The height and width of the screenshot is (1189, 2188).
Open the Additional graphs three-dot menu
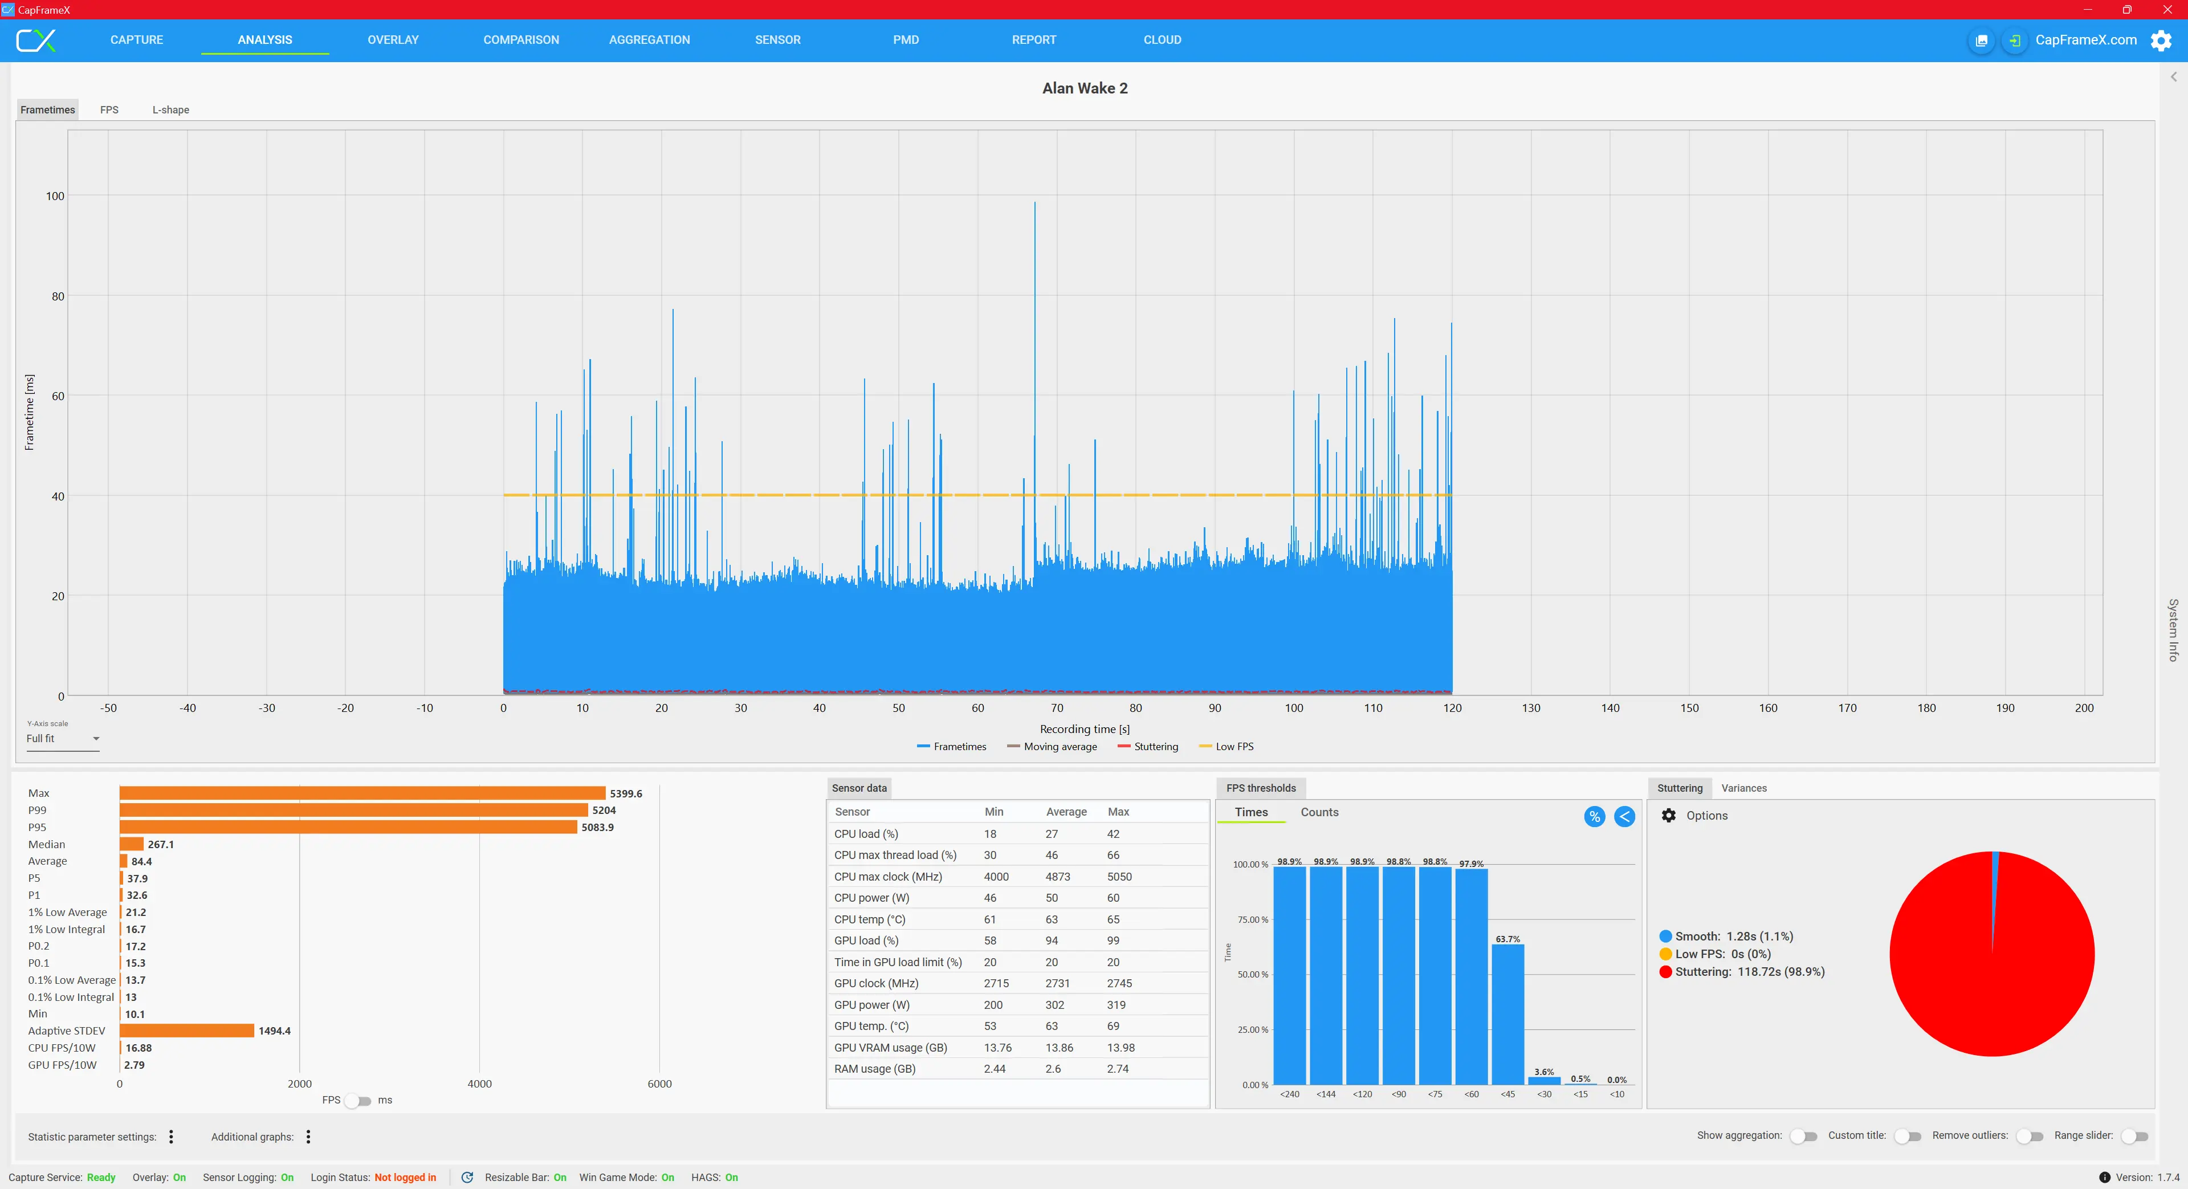pyautogui.click(x=308, y=1137)
